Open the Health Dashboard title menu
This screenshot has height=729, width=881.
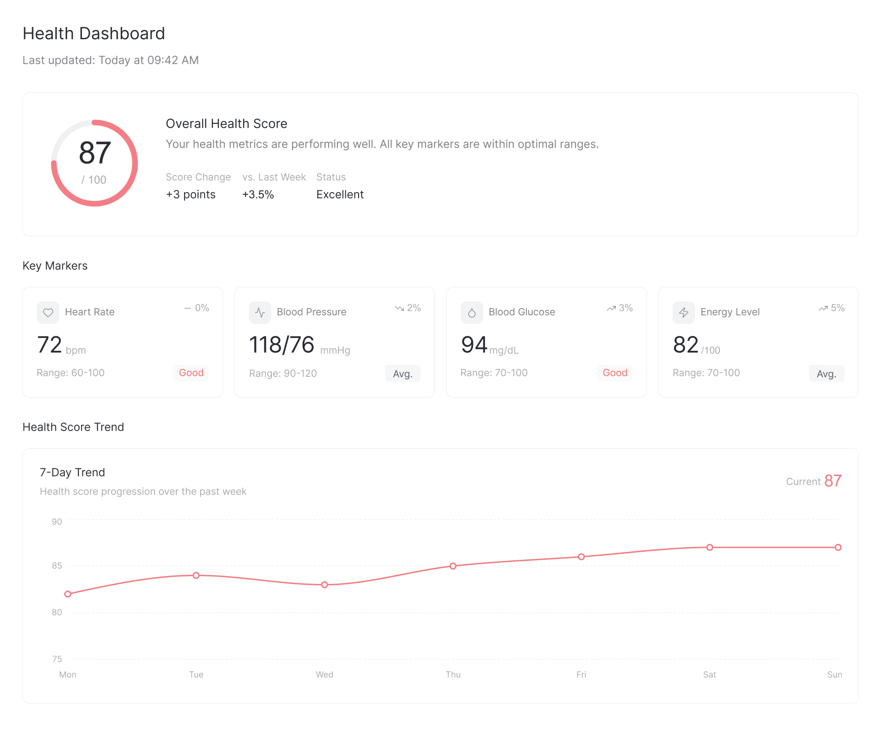tap(94, 33)
